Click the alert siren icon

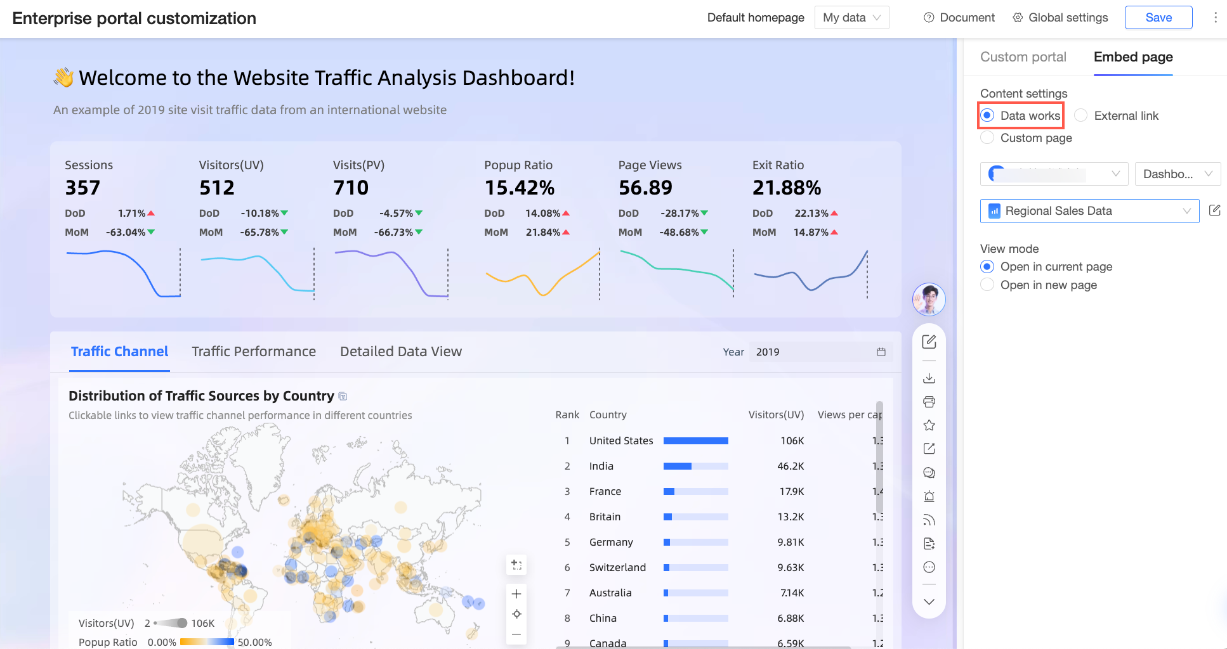point(929,496)
